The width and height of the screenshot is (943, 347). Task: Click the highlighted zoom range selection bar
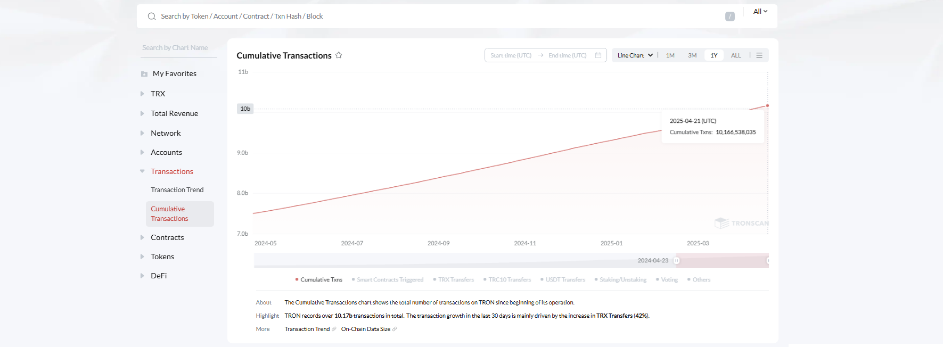723,261
